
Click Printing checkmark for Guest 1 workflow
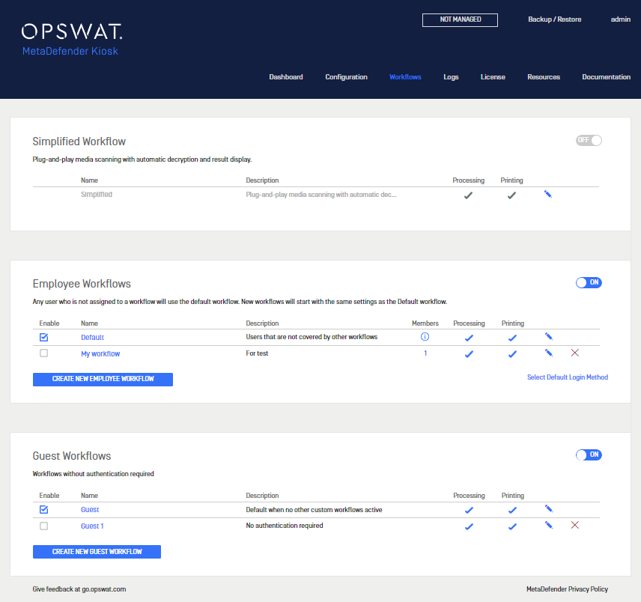512,526
